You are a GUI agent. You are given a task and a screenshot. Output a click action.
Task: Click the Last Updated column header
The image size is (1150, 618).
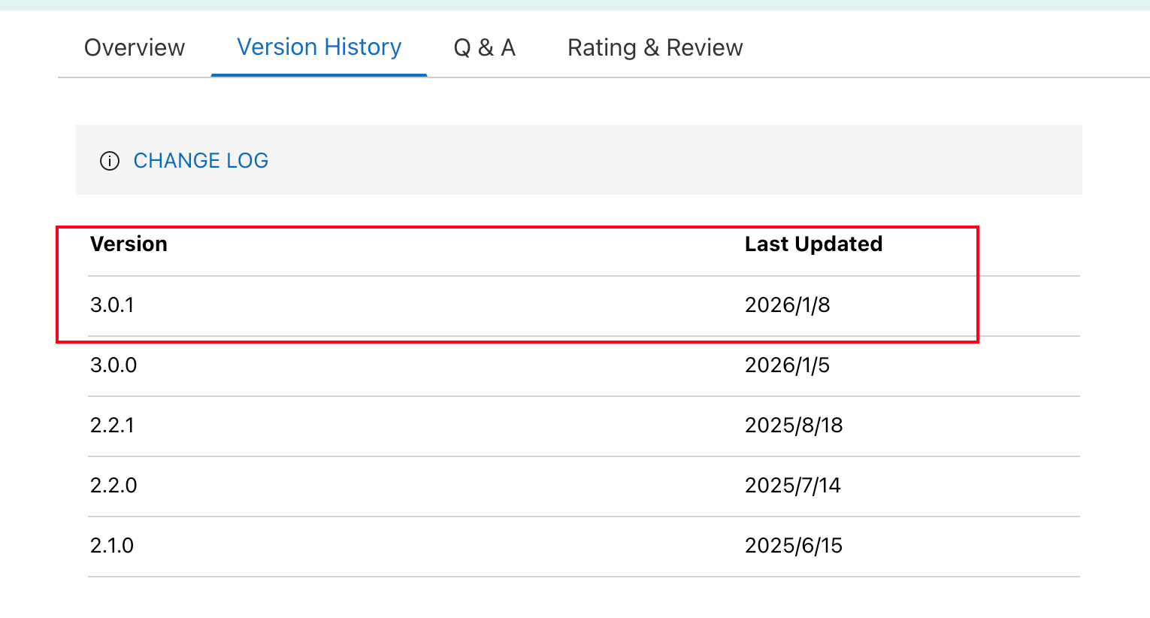tap(813, 244)
